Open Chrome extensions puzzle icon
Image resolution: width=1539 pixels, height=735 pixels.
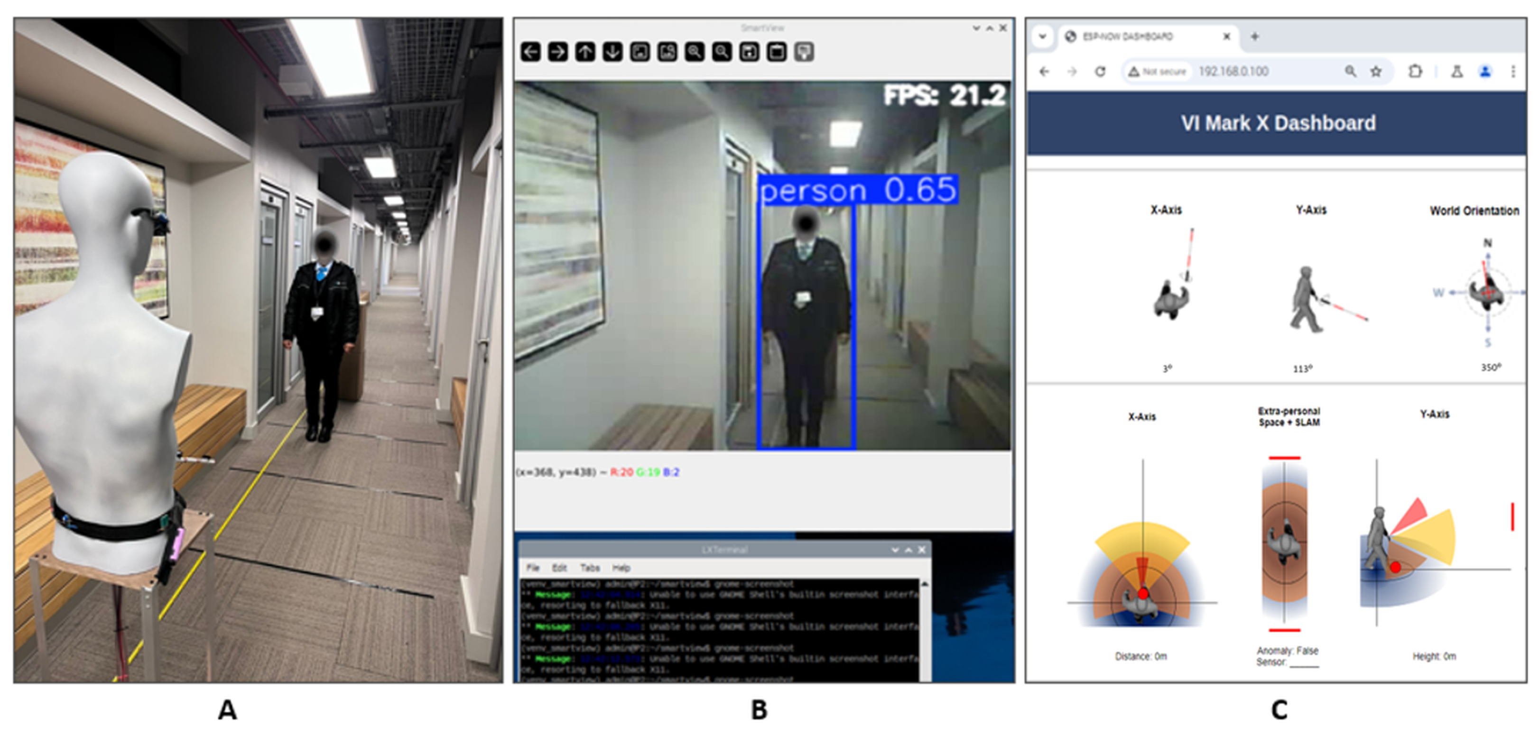[1415, 72]
